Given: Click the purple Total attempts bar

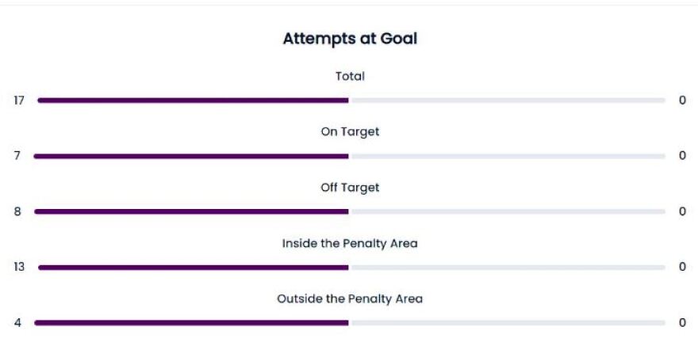Looking at the screenshot, I should [193, 101].
